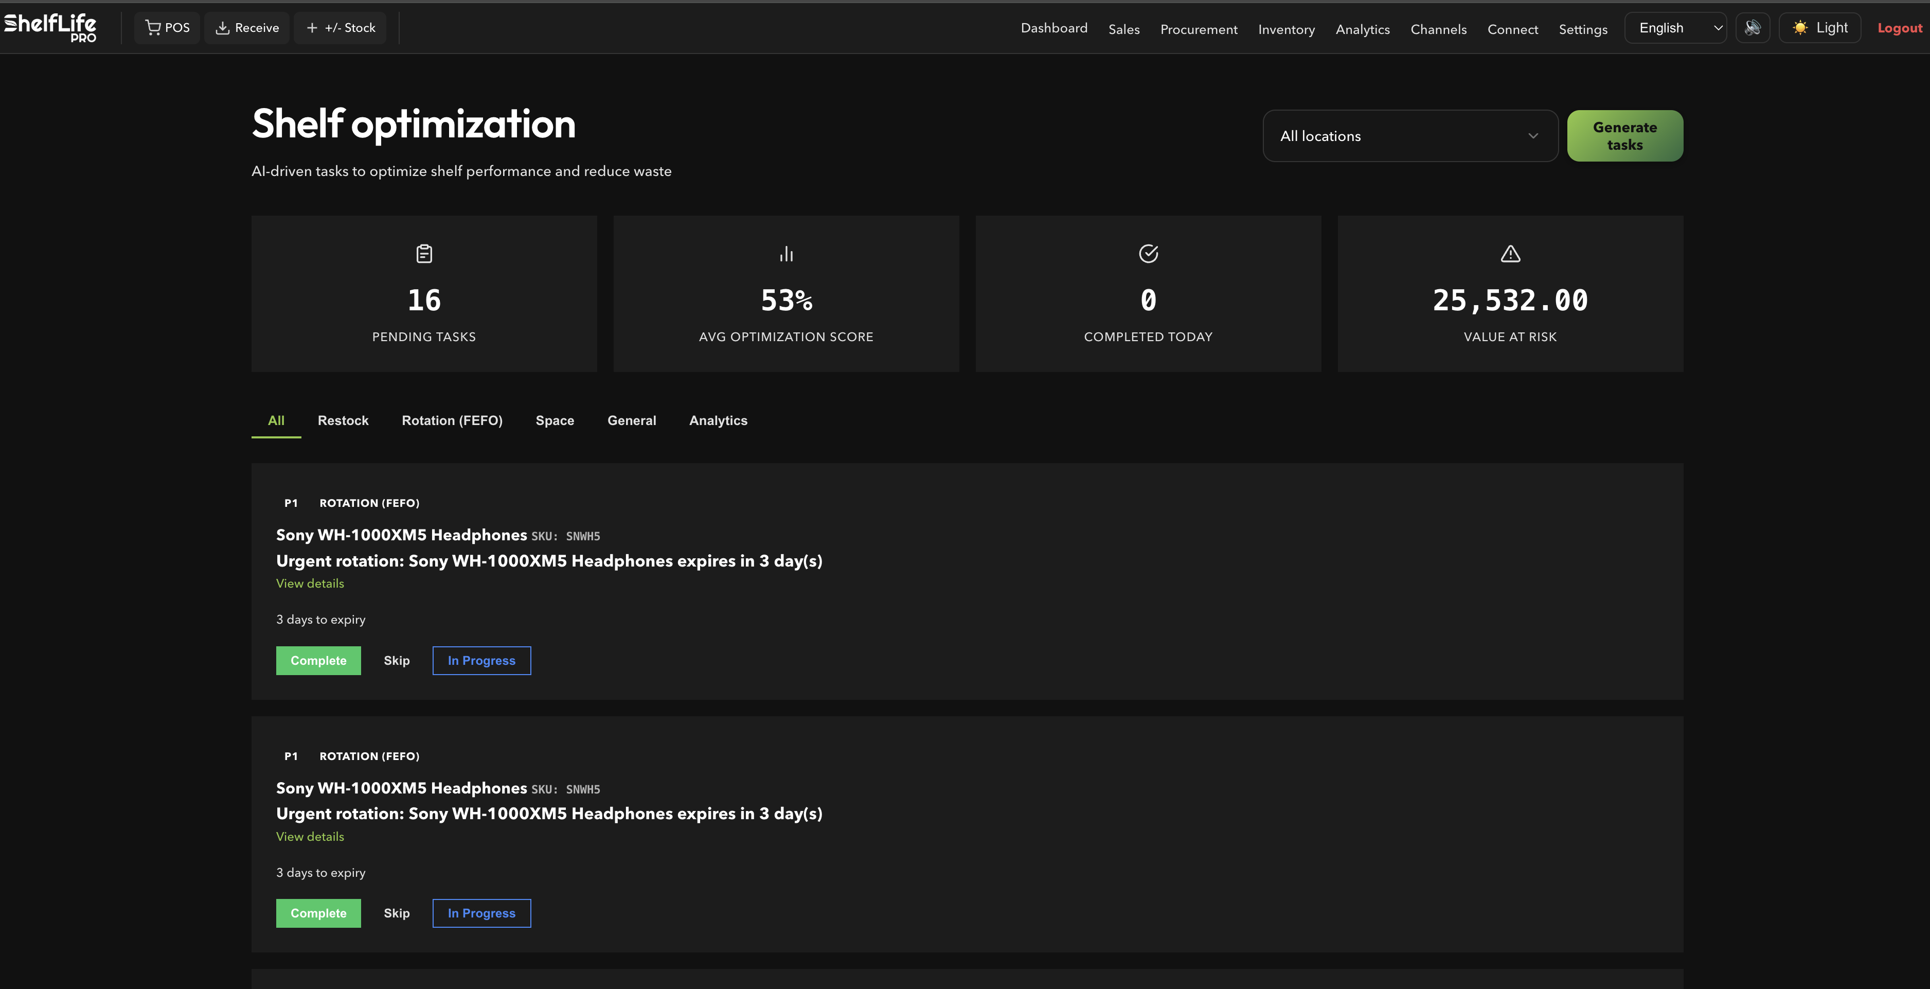Open the Analytics tab in task filters
This screenshot has height=989, width=1930.
pyautogui.click(x=718, y=420)
